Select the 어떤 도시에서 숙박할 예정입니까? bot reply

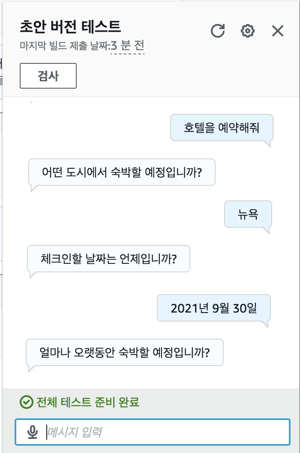pos(122,172)
